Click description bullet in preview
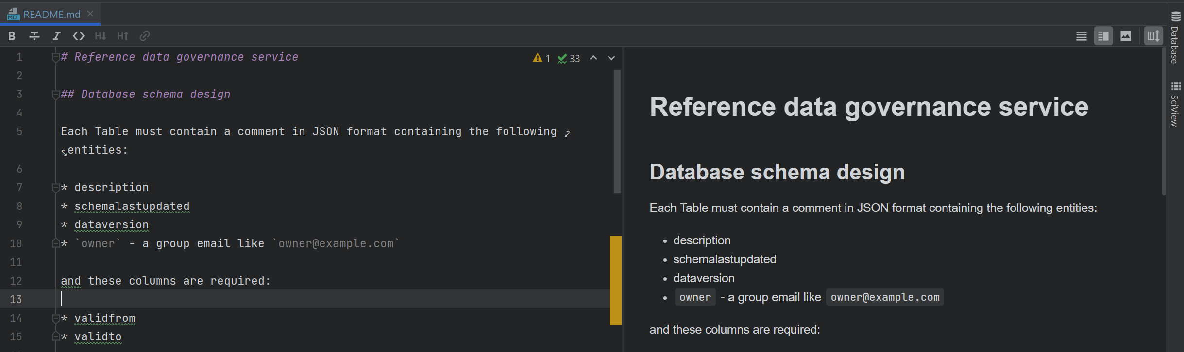 pyautogui.click(x=702, y=240)
